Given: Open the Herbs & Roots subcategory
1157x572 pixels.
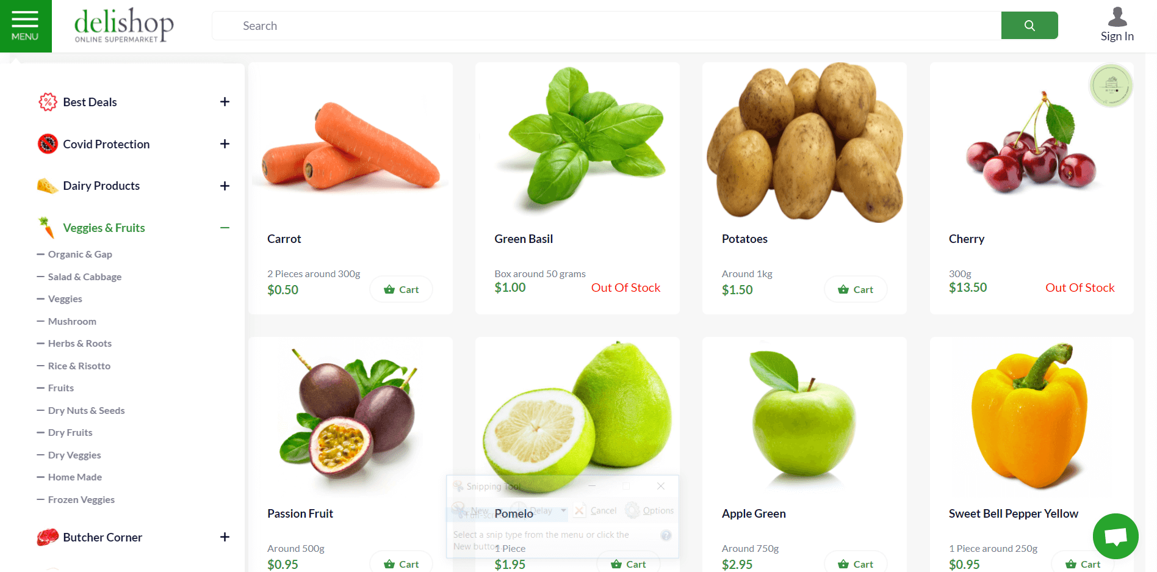Looking at the screenshot, I should [80, 344].
